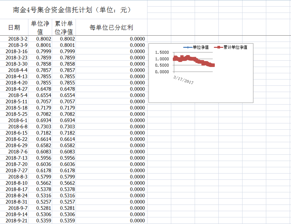Select date cell 2018-4-20
291x224 pixels.
pyautogui.click(x=14, y=83)
